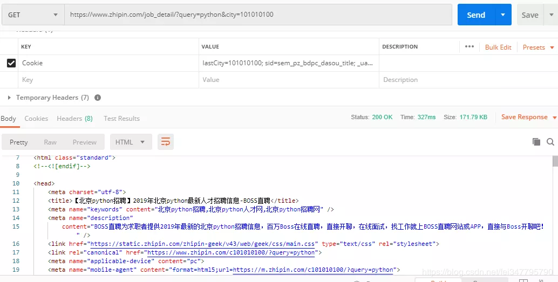Screen dimensions: 558x282
Task: Open the Send button dropdown arrow
Action: click(503, 15)
